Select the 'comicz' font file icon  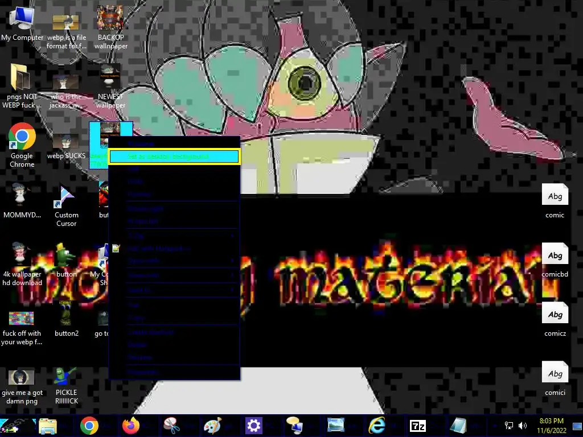[555, 319]
